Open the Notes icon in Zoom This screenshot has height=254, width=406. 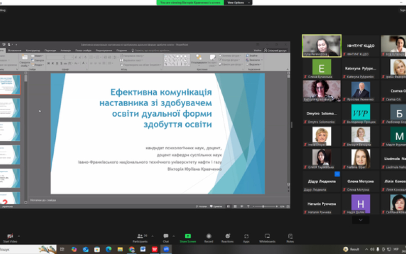tap(290, 236)
